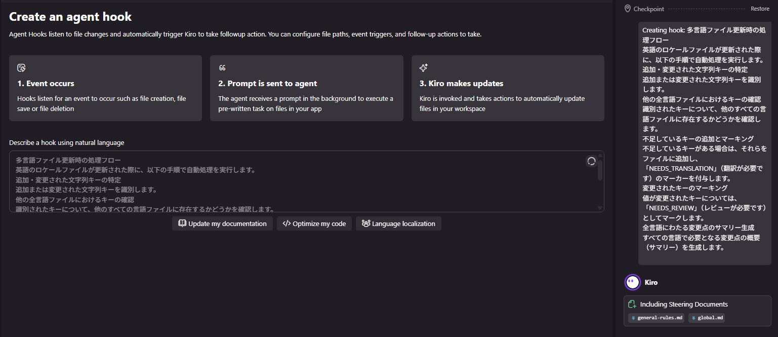778x337 pixels.
Task: Open the global.md steering file
Action: tap(707, 318)
